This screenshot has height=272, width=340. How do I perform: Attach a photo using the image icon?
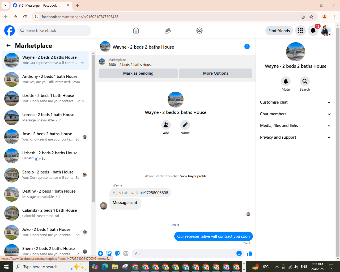pos(109,253)
